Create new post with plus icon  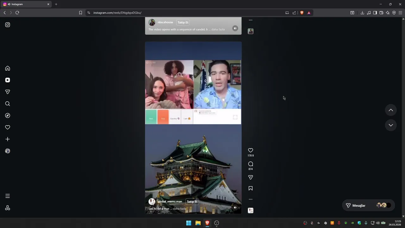coord(8,139)
